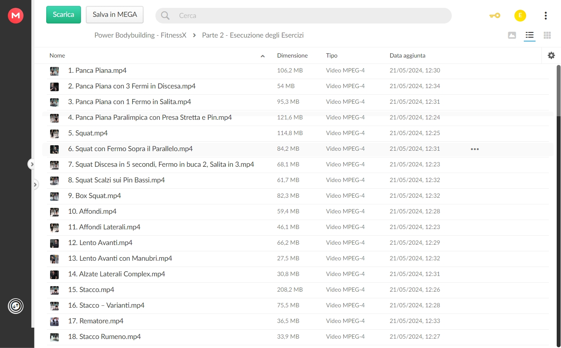Open options for Squat con Fermo file
561x348 pixels.
(x=475, y=149)
